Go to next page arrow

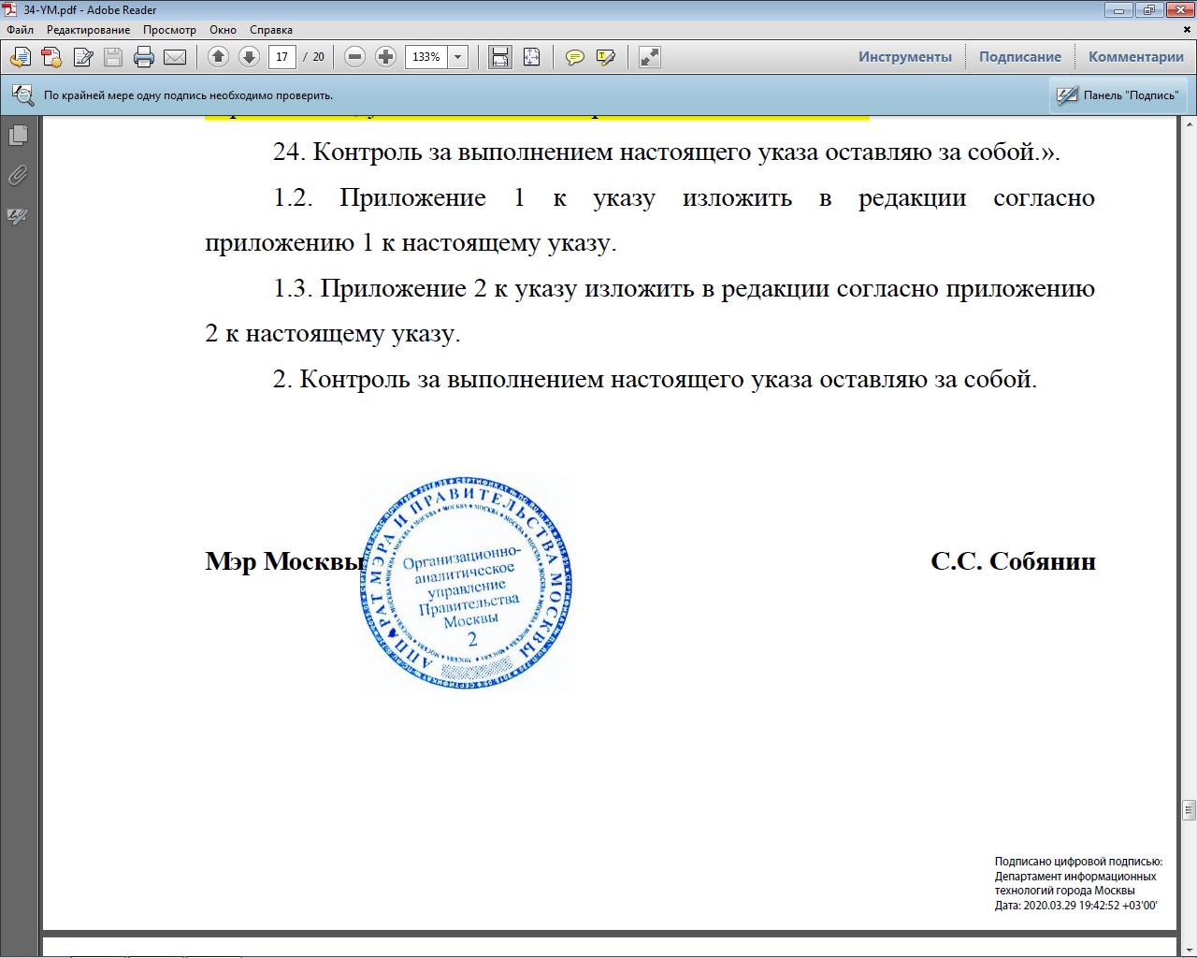coord(249,57)
